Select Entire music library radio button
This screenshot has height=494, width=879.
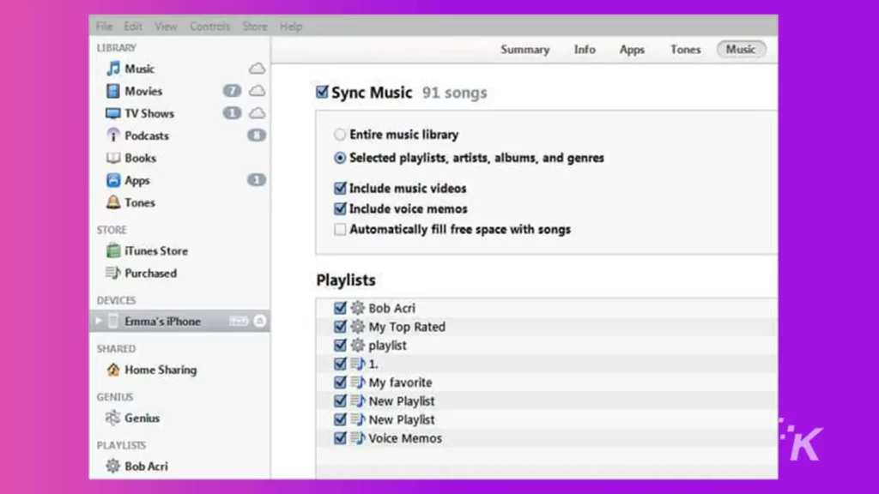(x=340, y=135)
